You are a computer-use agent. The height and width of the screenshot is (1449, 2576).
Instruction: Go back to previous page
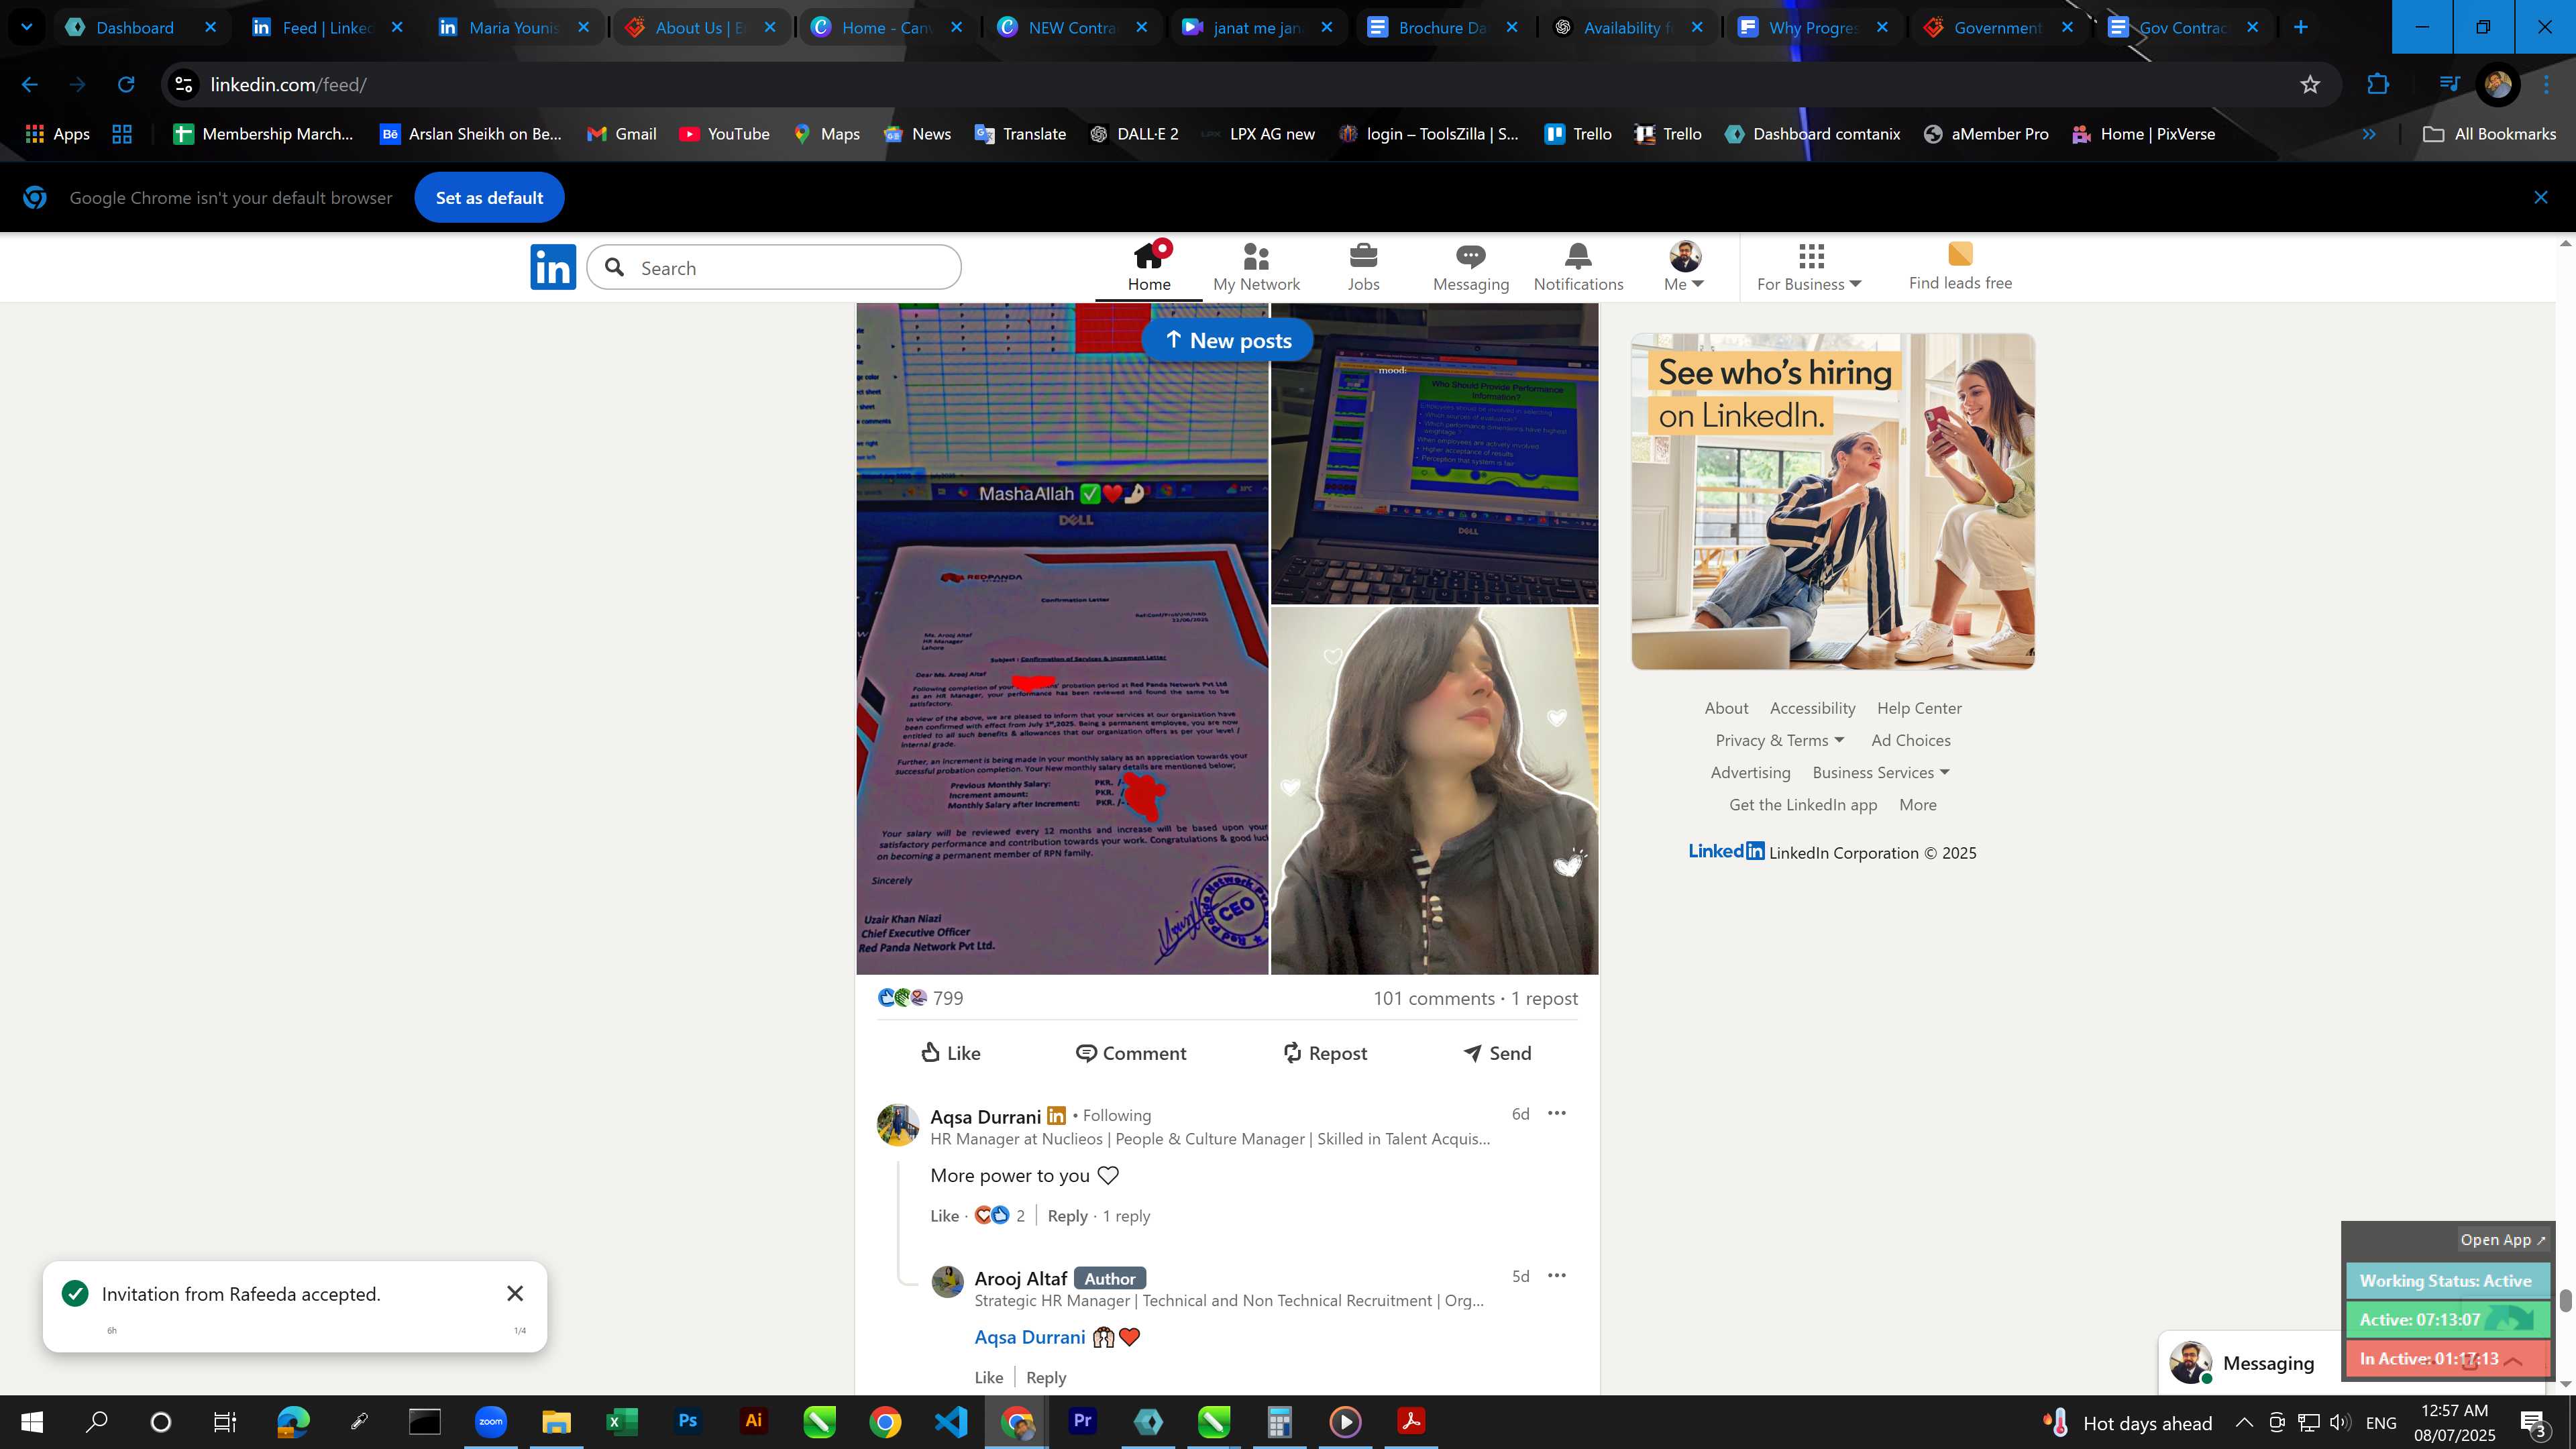[x=30, y=85]
